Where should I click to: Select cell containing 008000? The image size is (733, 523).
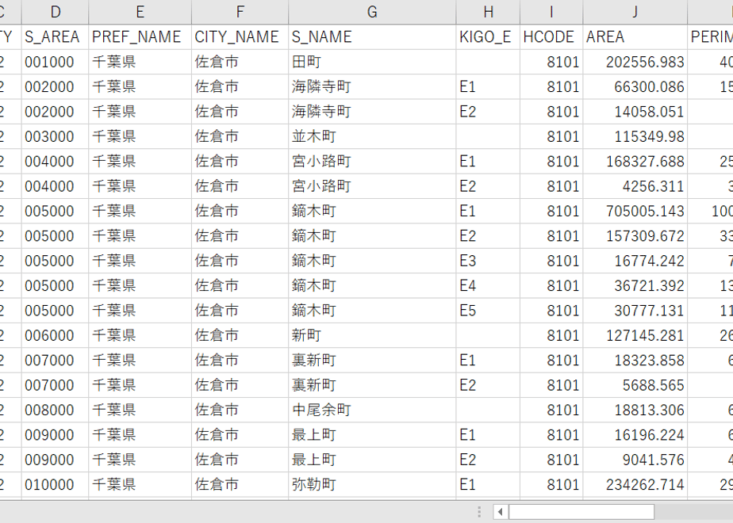56,410
